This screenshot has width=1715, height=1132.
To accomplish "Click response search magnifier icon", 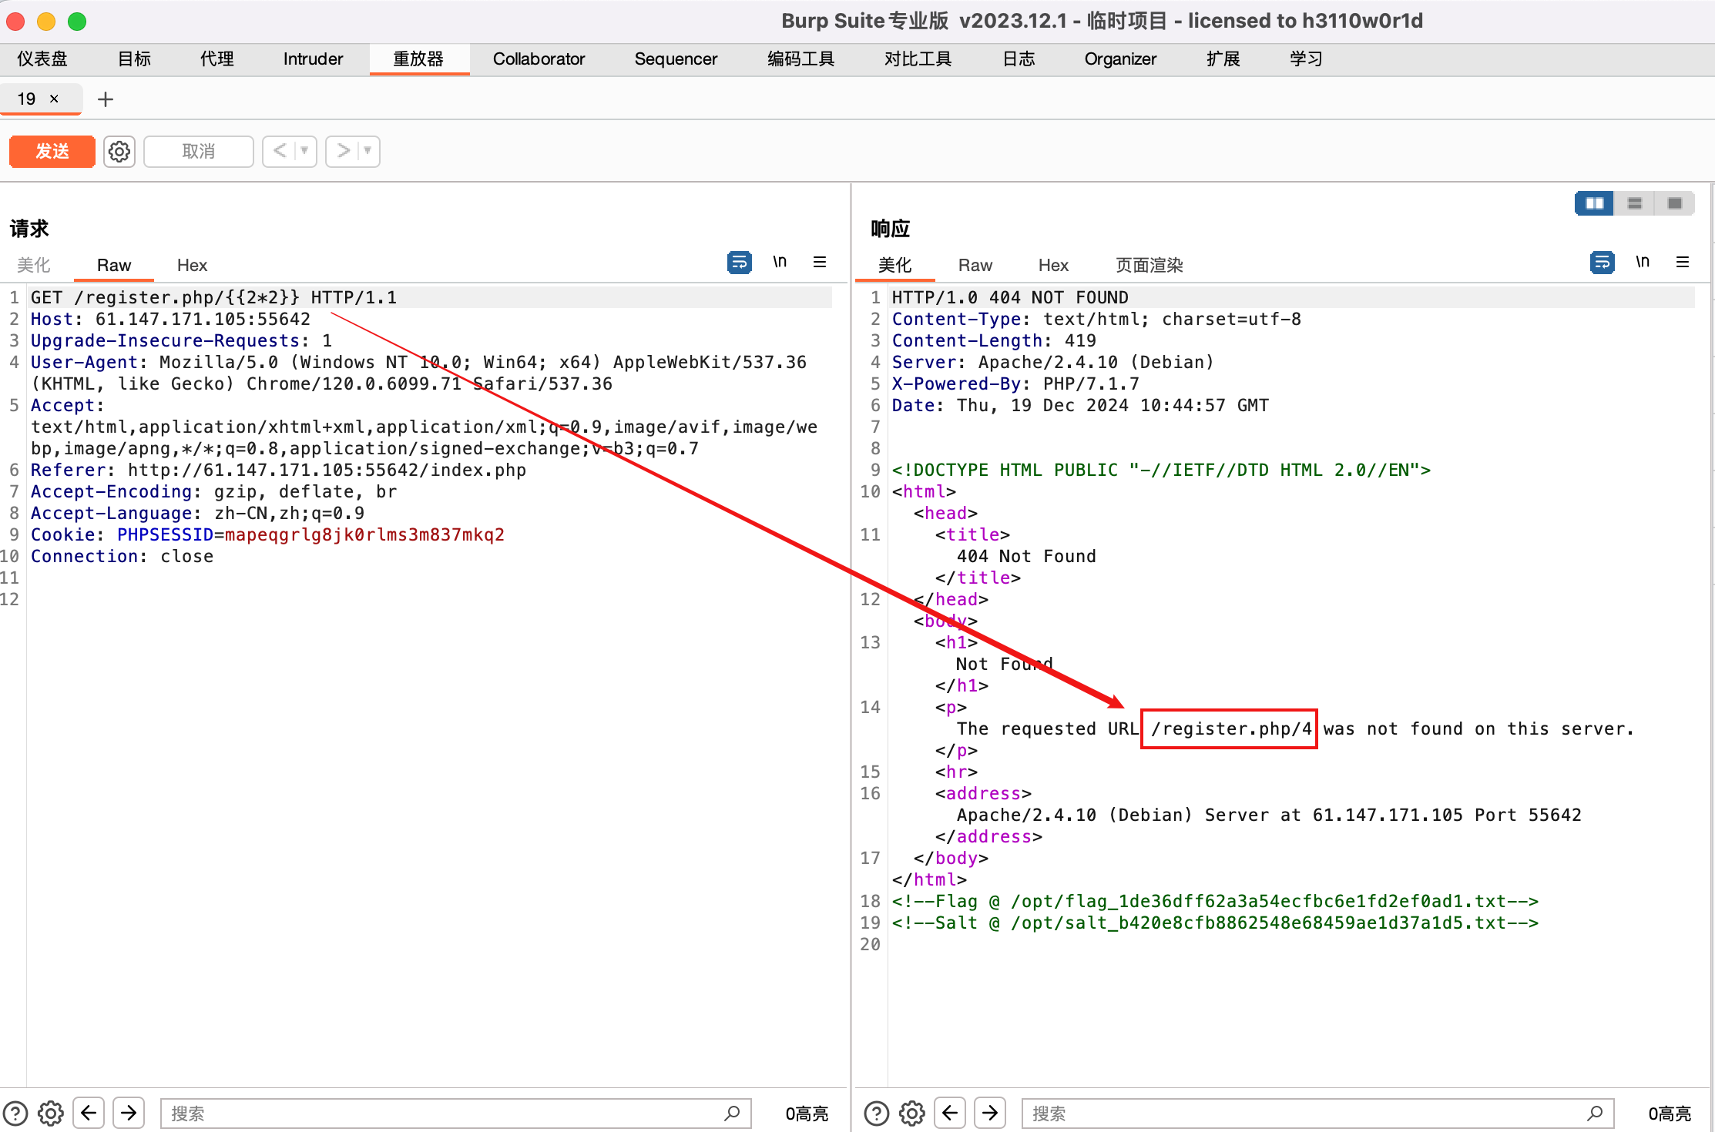I will [1596, 1114].
